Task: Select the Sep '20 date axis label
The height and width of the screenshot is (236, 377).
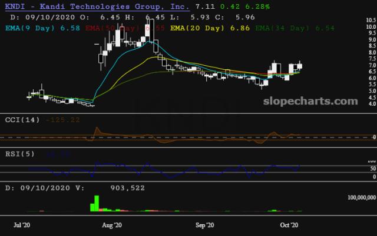Action: (x=205, y=225)
